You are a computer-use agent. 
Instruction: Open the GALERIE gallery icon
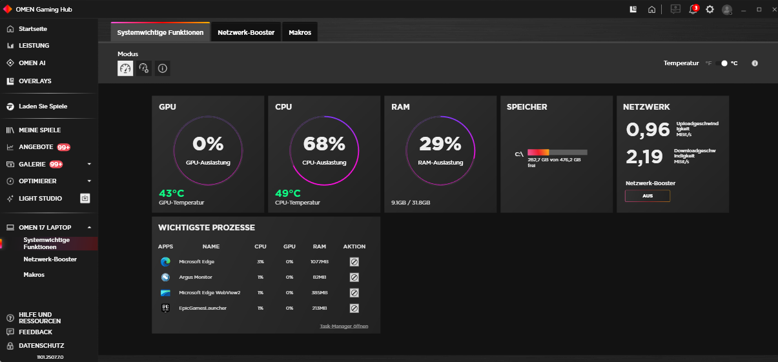[x=10, y=164]
